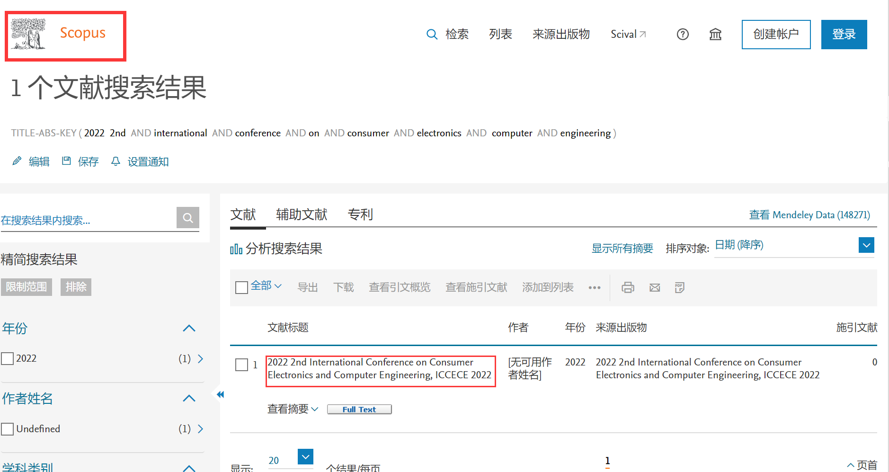The height and width of the screenshot is (472, 889).
Task: Open SciVal external link
Action: pyautogui.click(x=628, y=34)
